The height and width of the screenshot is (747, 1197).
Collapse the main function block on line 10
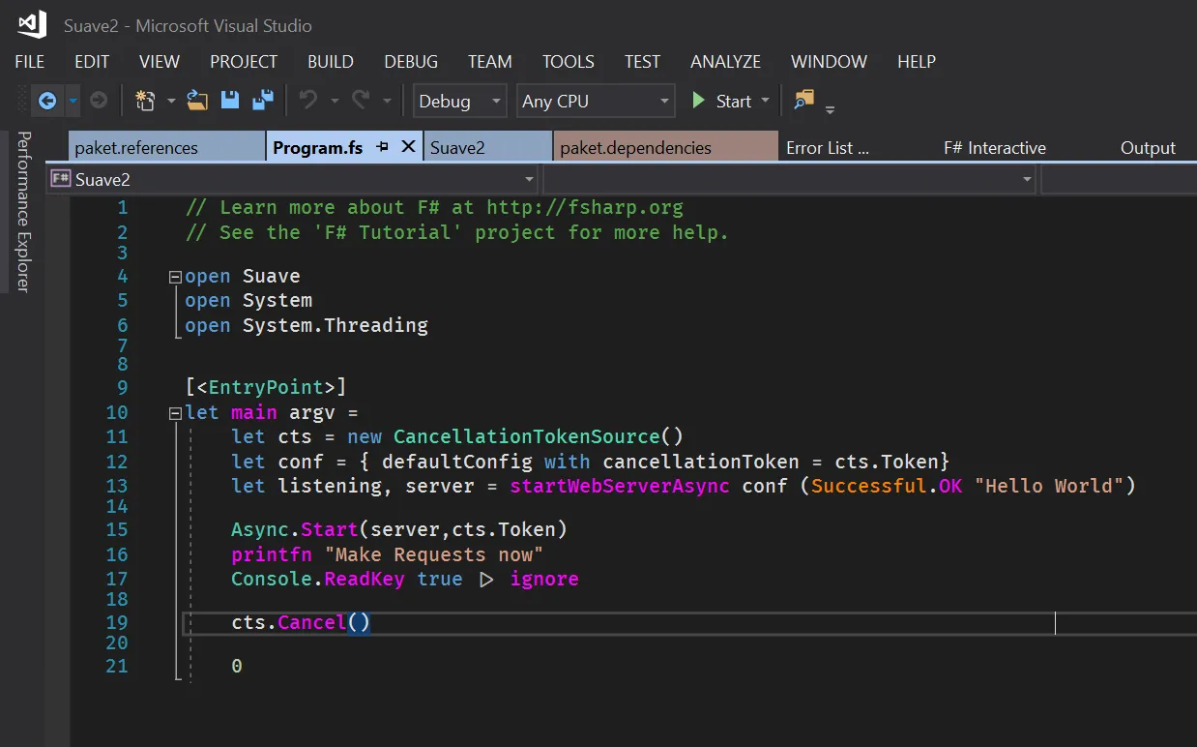pyautogui.click(x=175, y=413)
